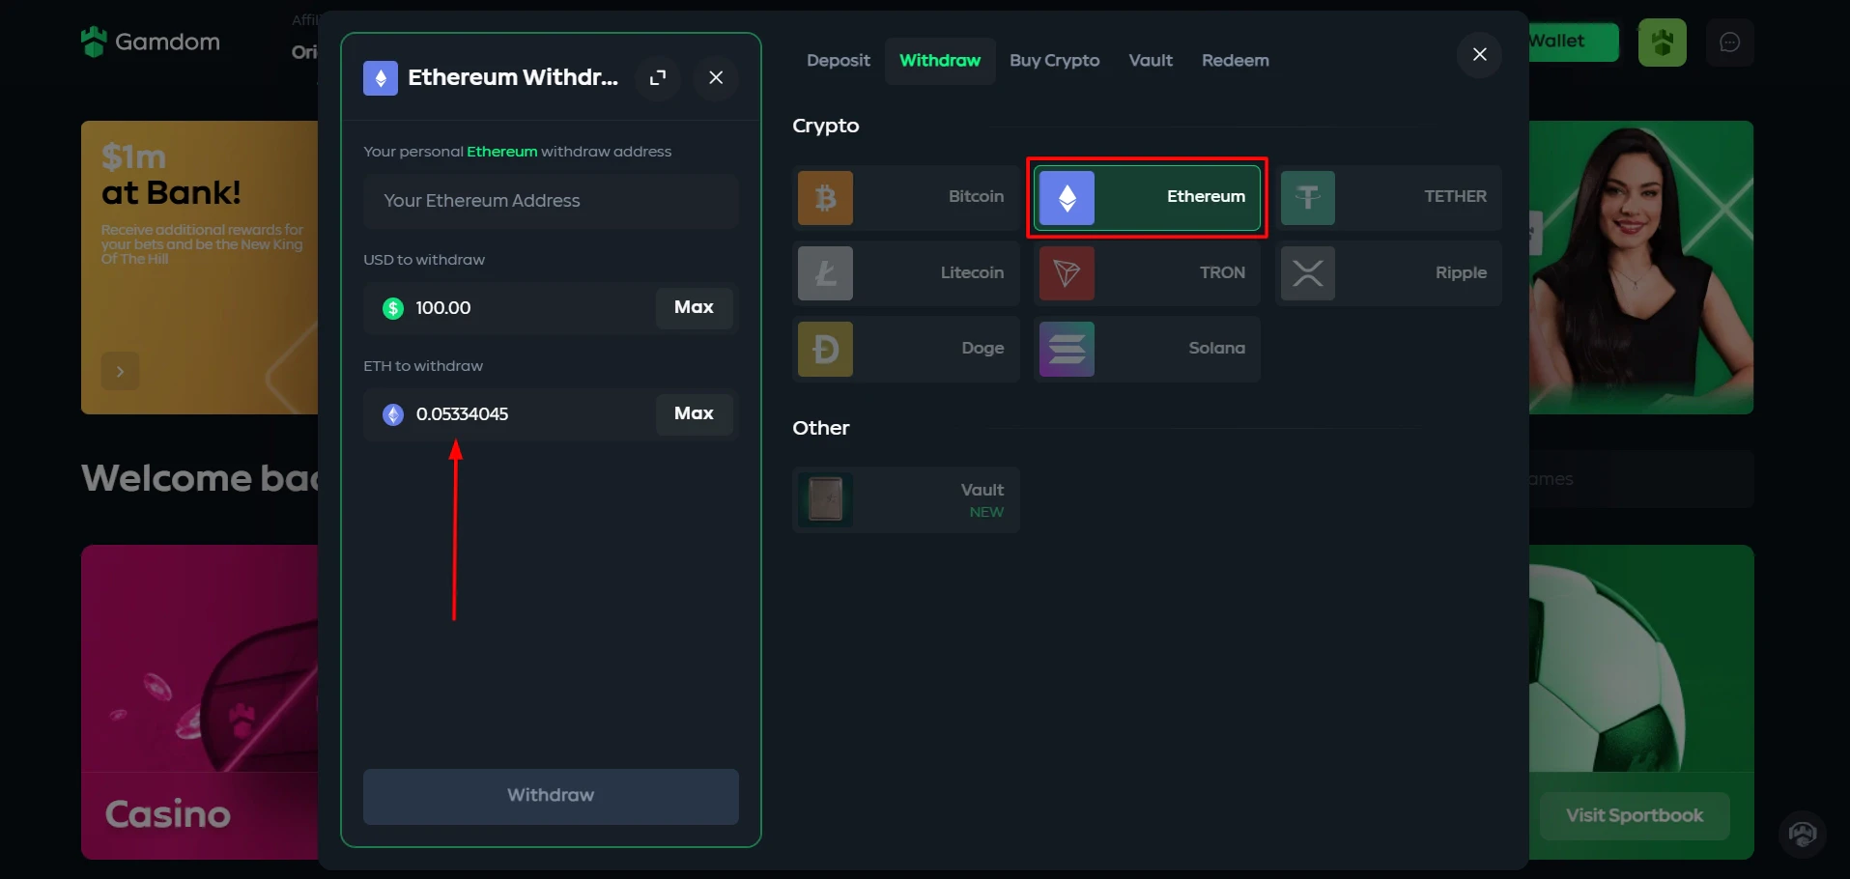Viewport: 1850px width, 879px height.
Task: Expand the Ethereum withdraw panel with resize icon
Action: click(658, 77)
